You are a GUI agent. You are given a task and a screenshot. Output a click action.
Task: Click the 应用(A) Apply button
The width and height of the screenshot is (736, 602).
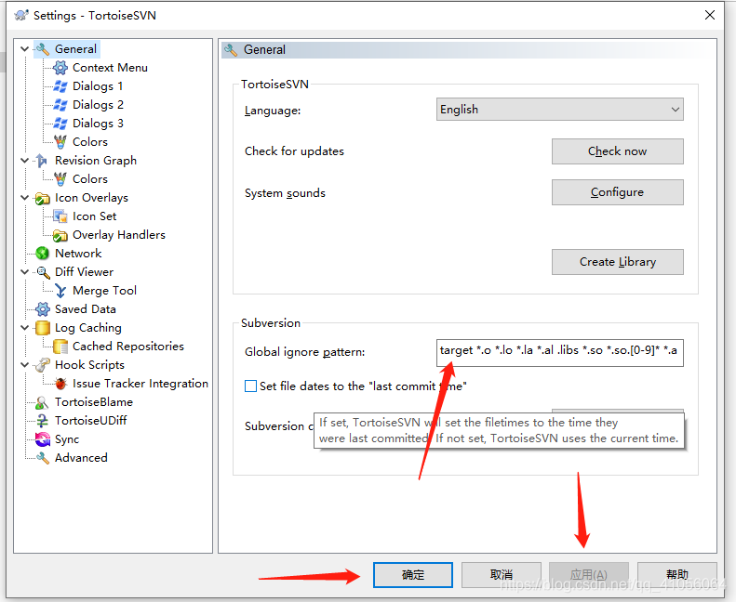(589, 575)
